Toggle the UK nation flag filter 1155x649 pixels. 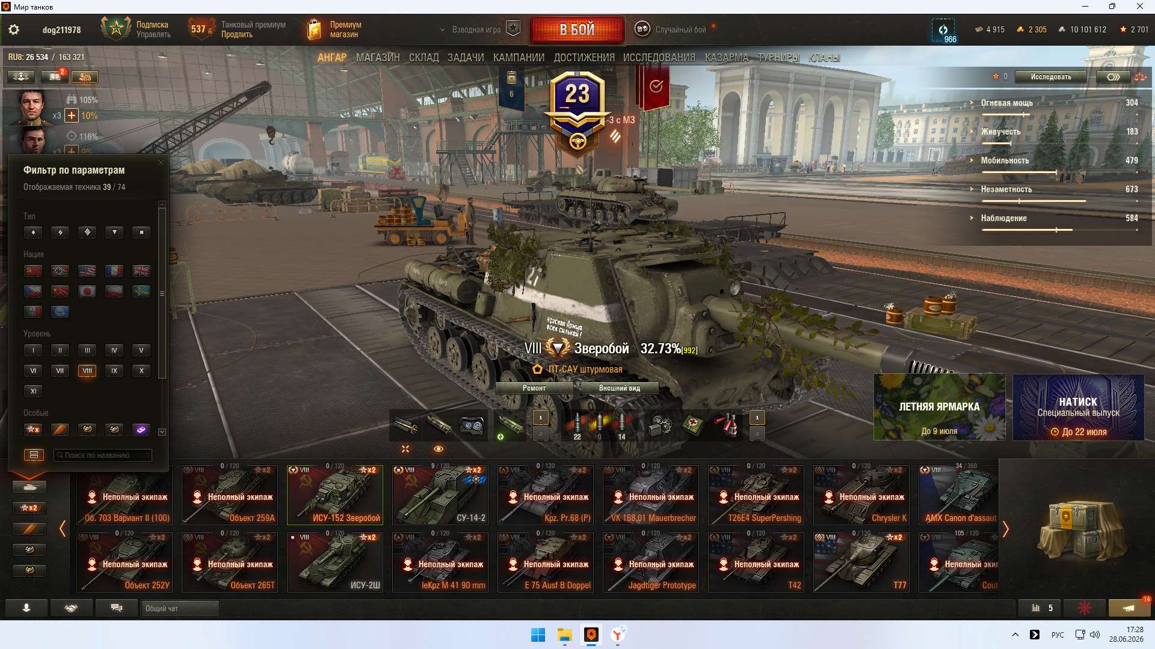coord(141,271)
